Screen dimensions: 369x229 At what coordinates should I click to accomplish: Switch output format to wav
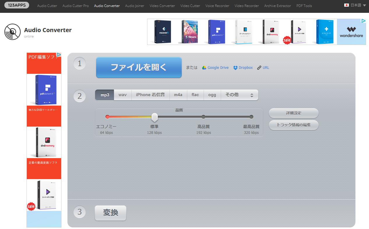click(122, 95)
